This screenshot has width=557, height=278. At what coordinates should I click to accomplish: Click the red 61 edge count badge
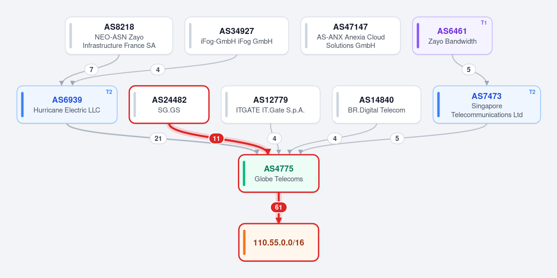click(279, 207)
